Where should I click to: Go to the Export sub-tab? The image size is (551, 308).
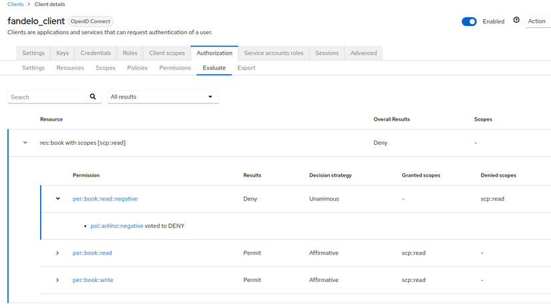pyautogui.click(x=246, y=68)
